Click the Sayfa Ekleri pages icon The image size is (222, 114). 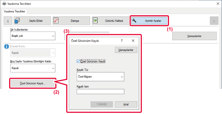17,21
